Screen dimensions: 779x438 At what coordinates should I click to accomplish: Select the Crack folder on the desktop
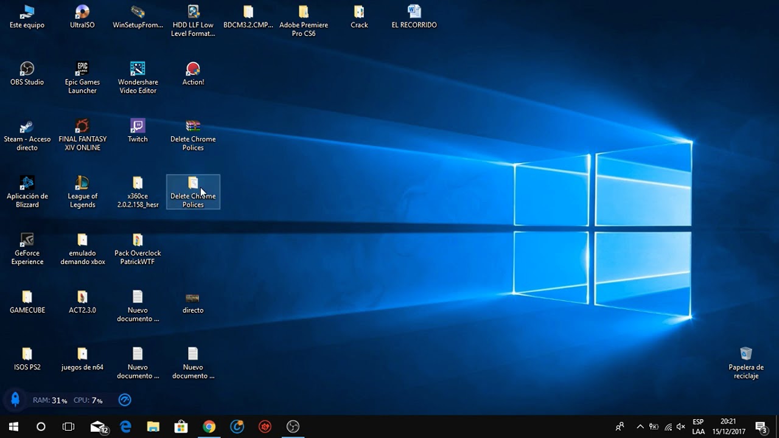coord(359,17)
